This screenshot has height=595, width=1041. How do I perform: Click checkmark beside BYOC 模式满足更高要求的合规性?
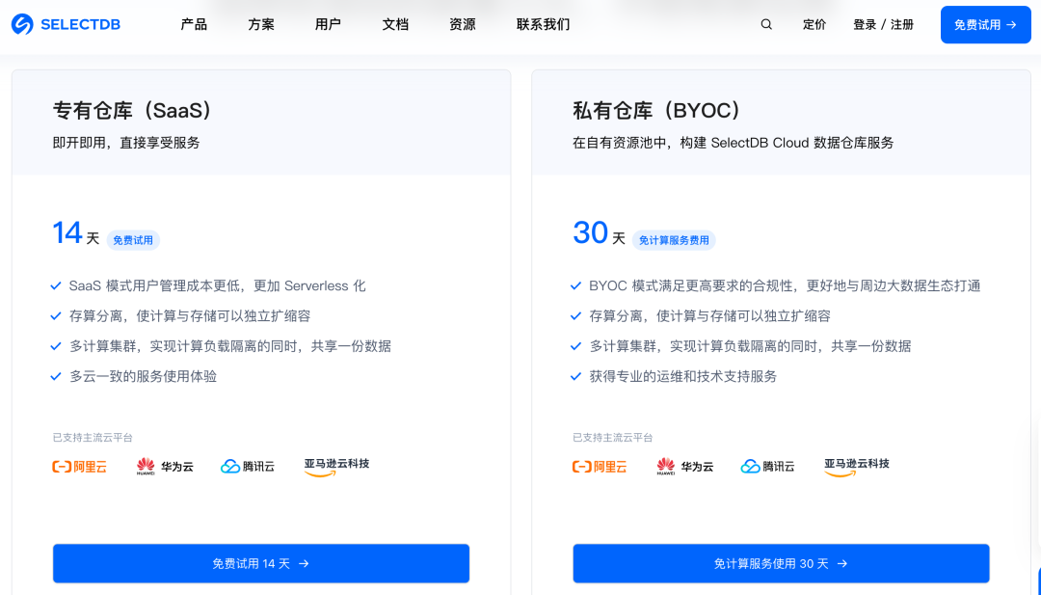575,286
